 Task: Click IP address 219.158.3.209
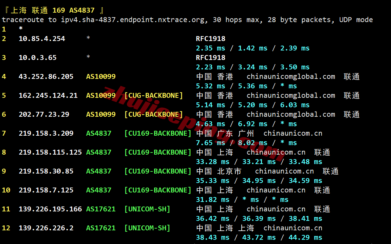(46, 133)
